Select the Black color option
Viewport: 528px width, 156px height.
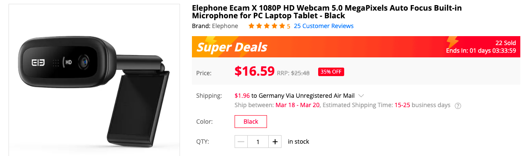[x=251, y=122]
